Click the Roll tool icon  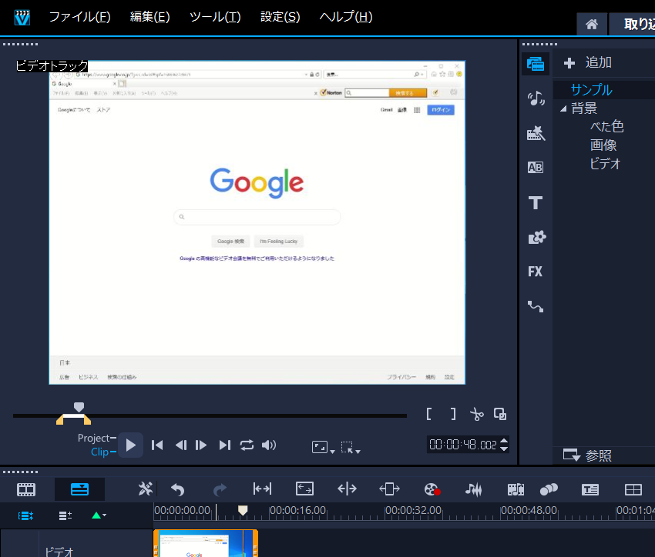[347, 489]
